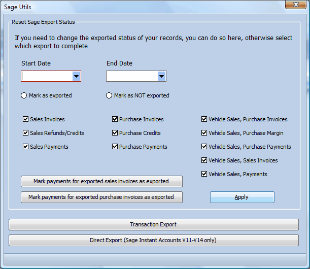Click Mark payments for exported purchase invoices button
This screenshot has width=310, height=269.
101,197
